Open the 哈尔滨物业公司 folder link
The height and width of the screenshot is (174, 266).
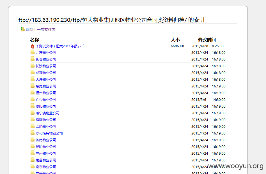(47, 113)
